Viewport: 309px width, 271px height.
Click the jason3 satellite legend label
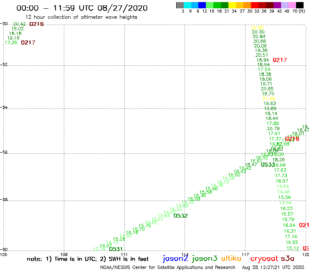[x=205, y=258]
